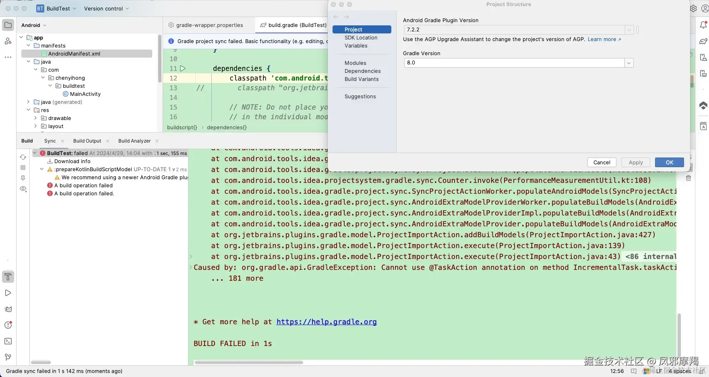
Task: Select Suggestions in Project Structure
Action: 360,97
